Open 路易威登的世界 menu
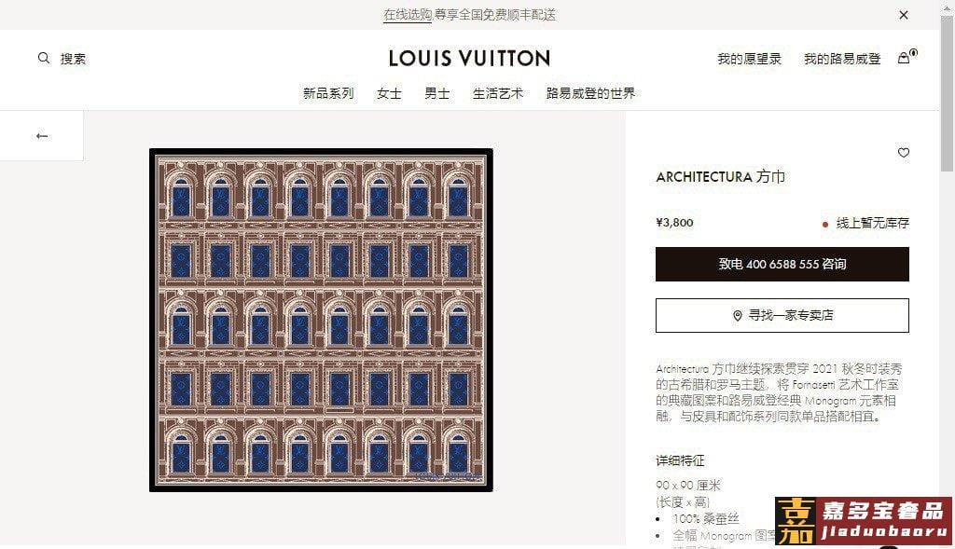955x549 pixels. click(x=590, y=93)
